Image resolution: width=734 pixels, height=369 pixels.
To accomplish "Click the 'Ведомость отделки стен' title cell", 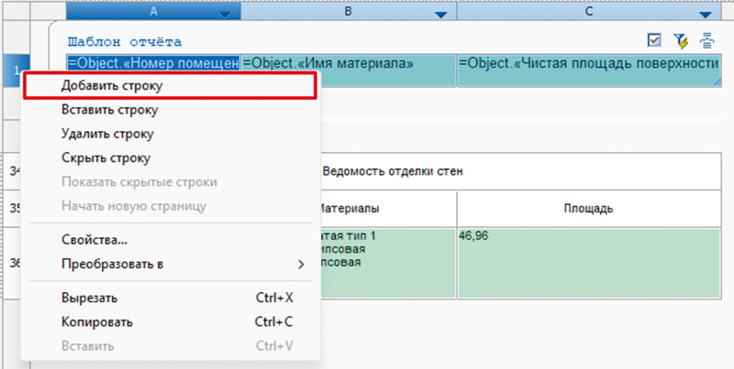I will click(x=514, y=171).
